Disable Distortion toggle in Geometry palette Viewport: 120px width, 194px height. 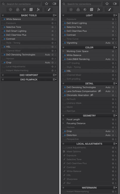coord(64,135)
